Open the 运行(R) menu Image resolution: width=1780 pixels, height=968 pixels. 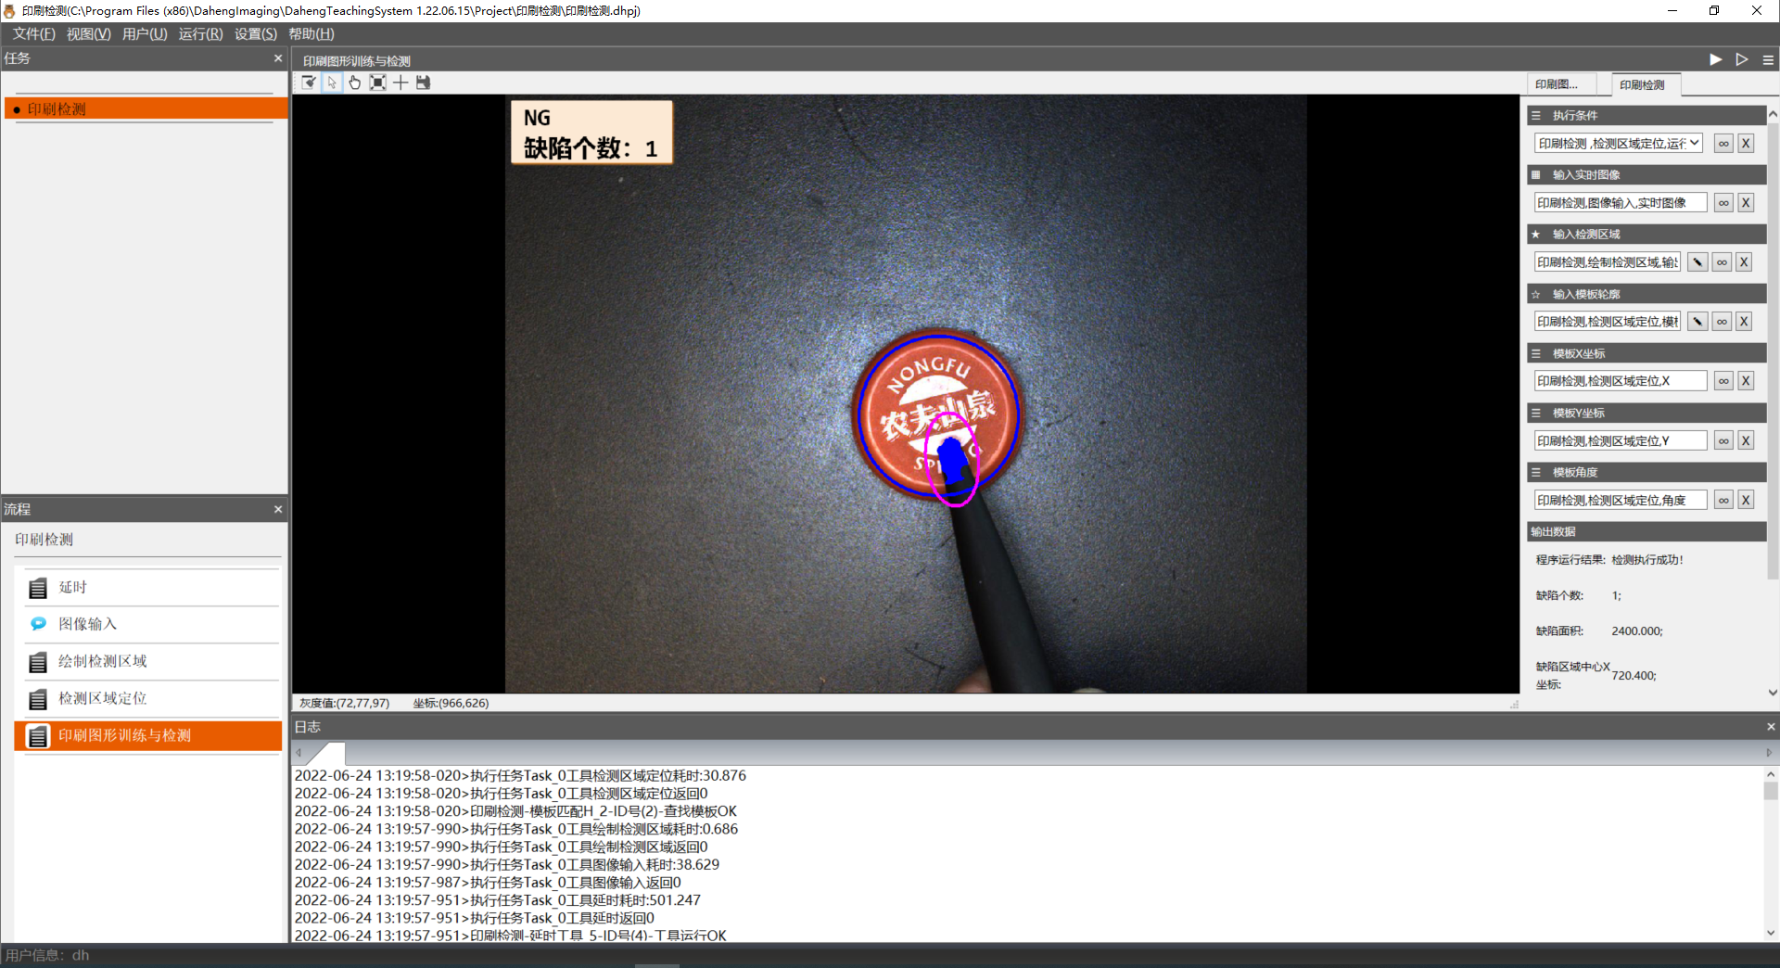pos(200,34)
